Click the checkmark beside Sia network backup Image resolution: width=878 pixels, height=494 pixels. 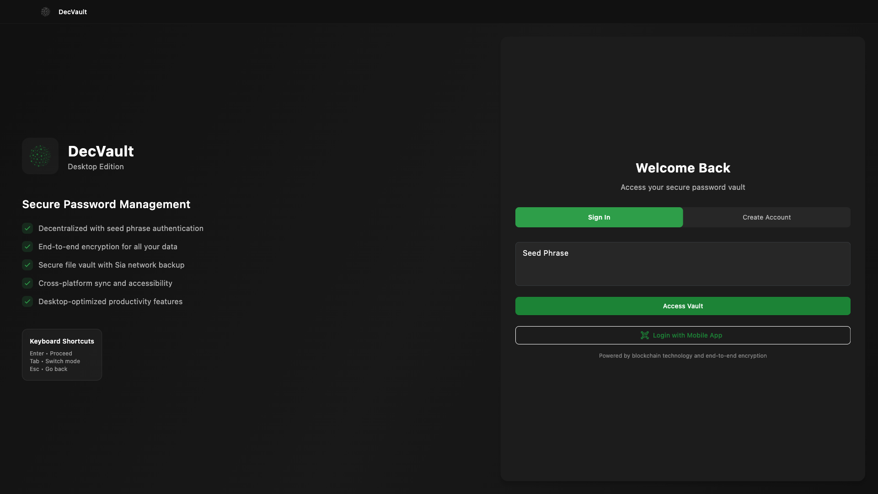tap(27, 265)
